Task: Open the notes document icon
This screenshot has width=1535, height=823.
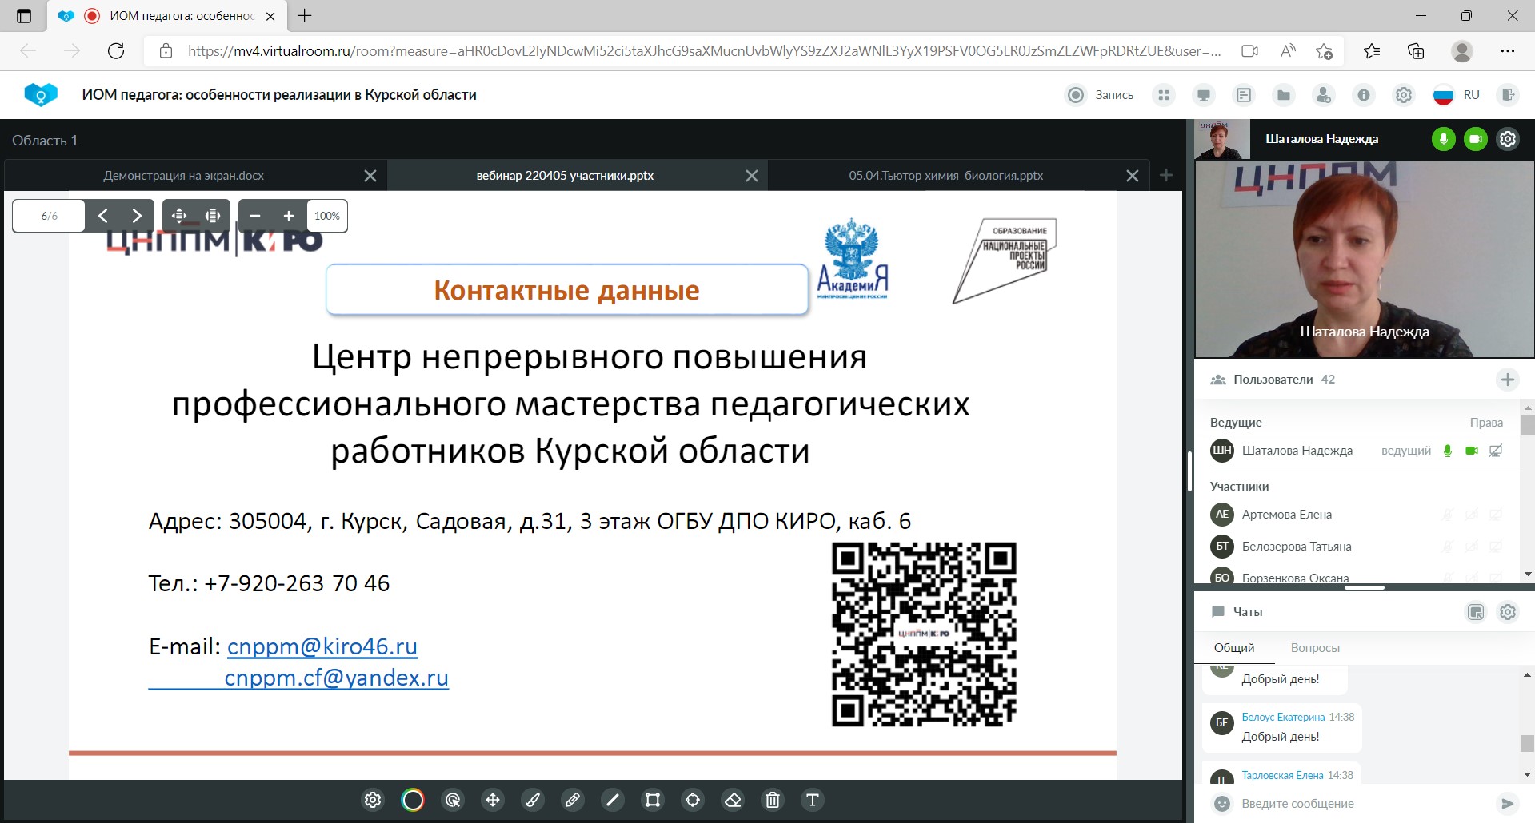Action: pos(1244,95)
